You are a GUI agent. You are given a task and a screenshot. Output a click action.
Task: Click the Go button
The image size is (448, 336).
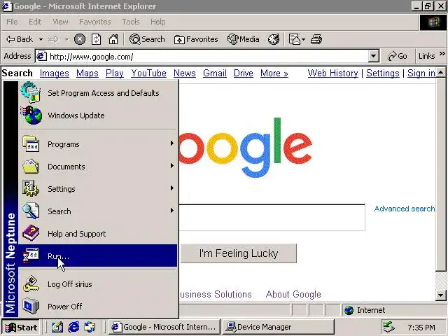pos(397,56)
